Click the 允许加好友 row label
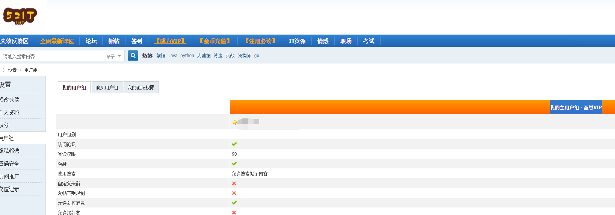Screen dimensions: 615x215 click(x=69, y=212)
